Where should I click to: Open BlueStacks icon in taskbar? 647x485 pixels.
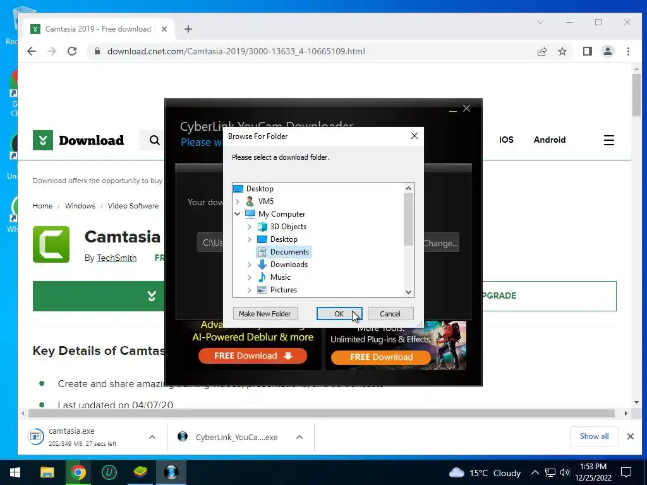coord(140,472)
